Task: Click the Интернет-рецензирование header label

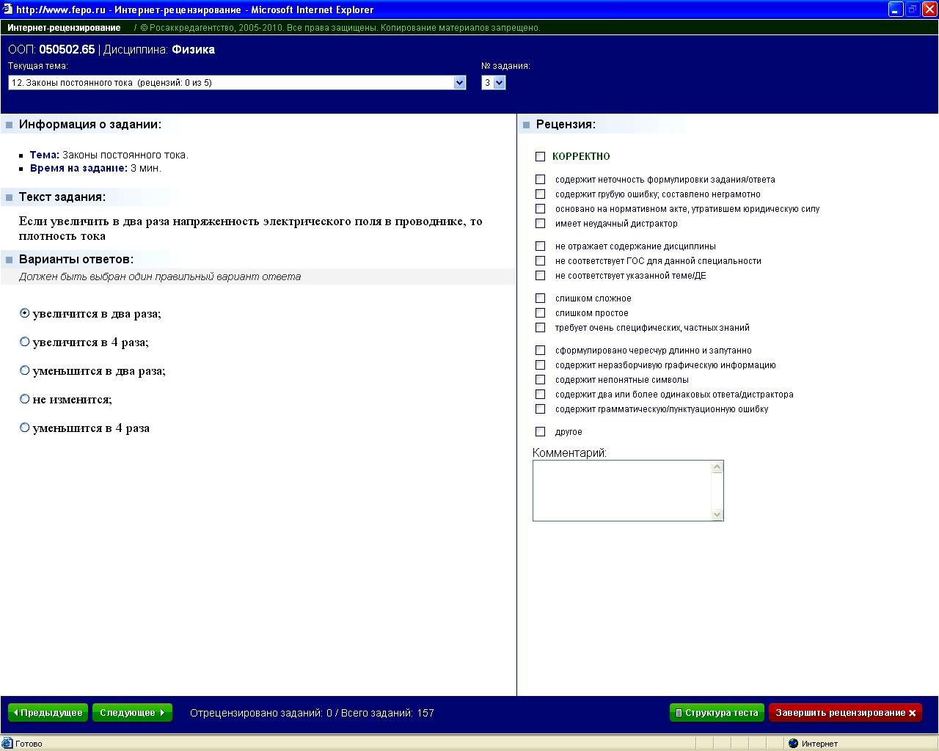Action: (64, 28)
